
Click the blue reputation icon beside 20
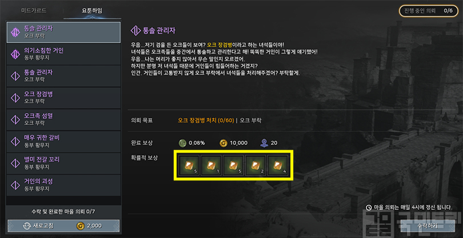coord(264,143)
